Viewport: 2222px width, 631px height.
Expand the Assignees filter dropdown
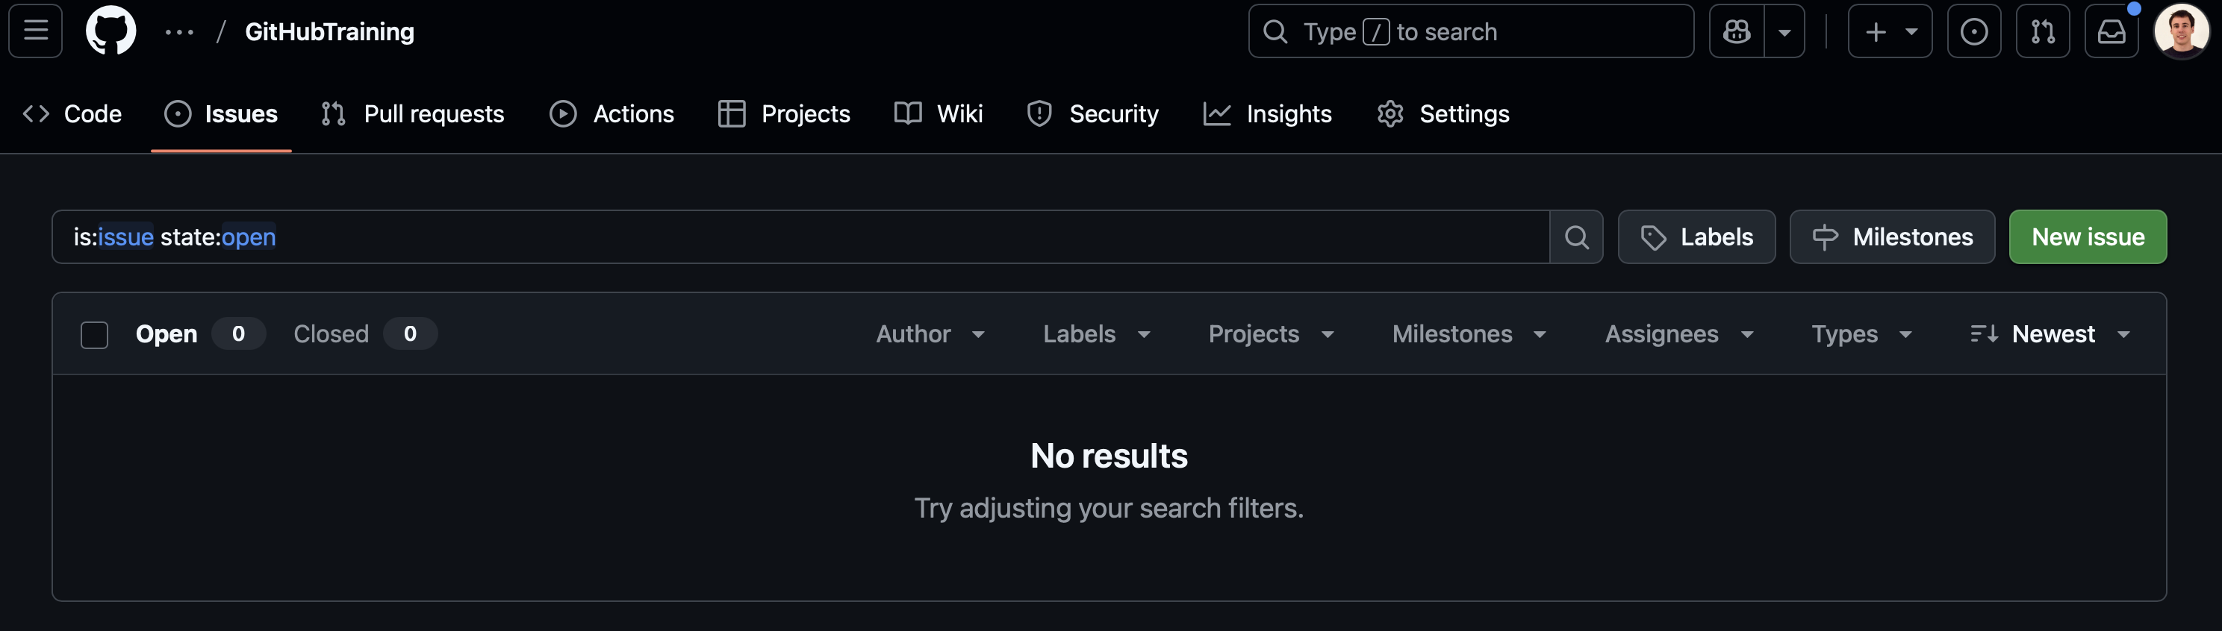pos(1678,334)
